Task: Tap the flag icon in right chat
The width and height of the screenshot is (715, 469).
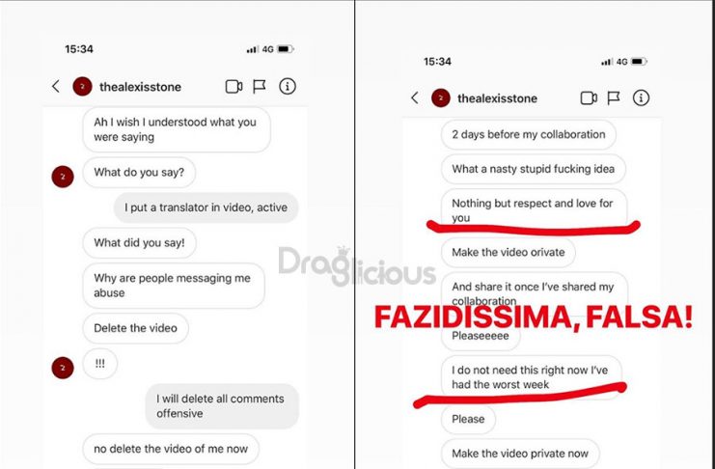Action: pyautogui.click(x=614, y=97)
